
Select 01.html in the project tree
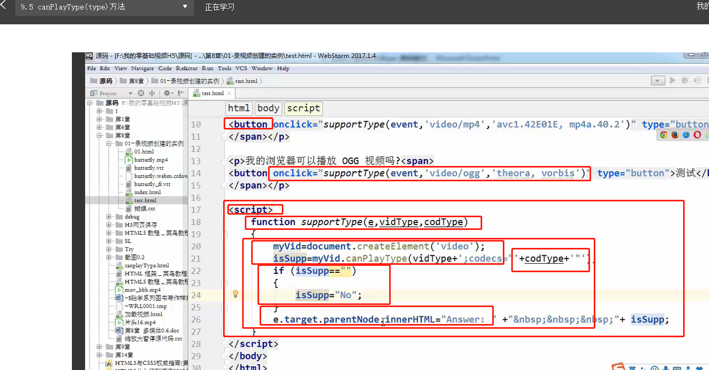[x=140, y=152]
